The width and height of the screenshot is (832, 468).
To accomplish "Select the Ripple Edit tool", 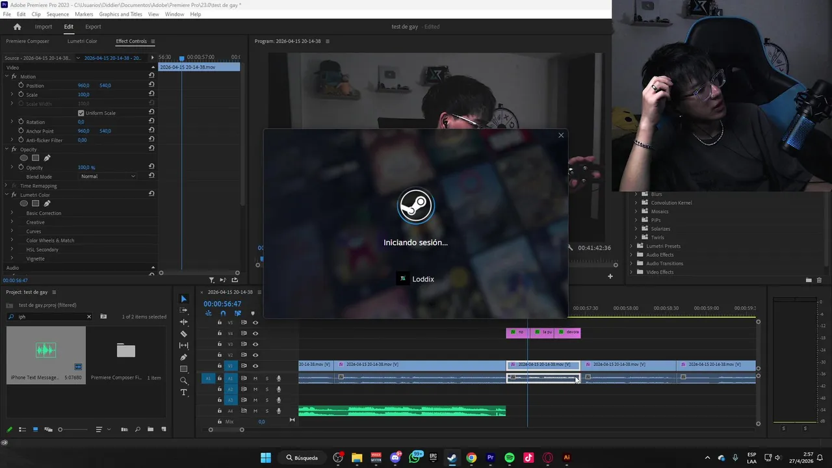I will [x=183, y=322].
